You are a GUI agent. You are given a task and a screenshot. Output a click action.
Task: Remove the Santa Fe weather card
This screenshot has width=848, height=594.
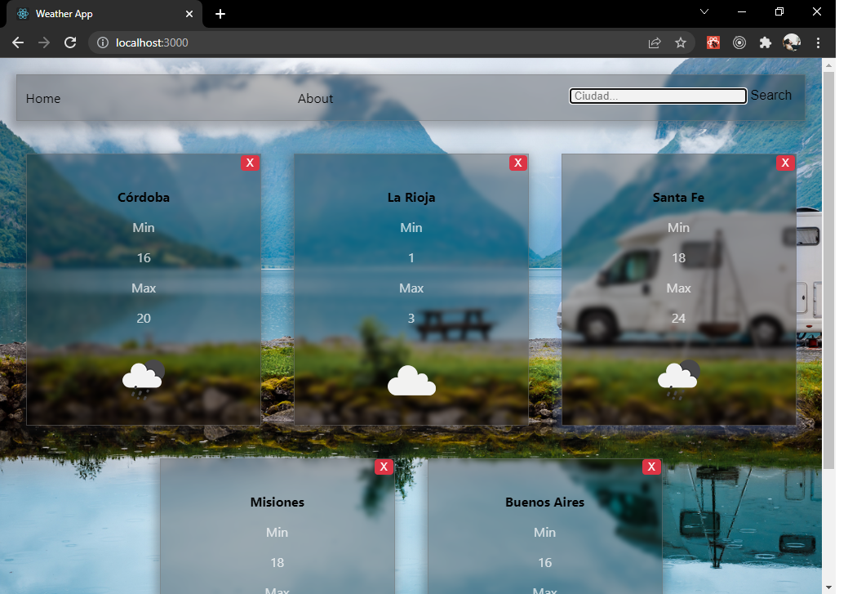pos(785,163)
